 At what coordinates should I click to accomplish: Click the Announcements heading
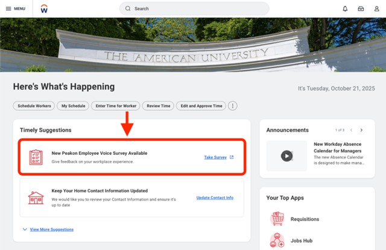coord(287,130)
